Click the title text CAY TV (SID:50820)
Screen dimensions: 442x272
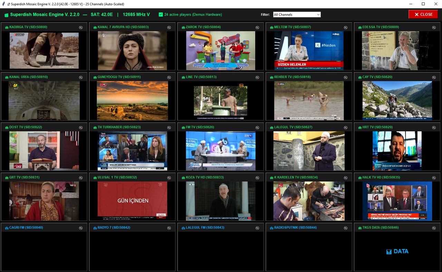pyautogui.click(x=377, y=77)
